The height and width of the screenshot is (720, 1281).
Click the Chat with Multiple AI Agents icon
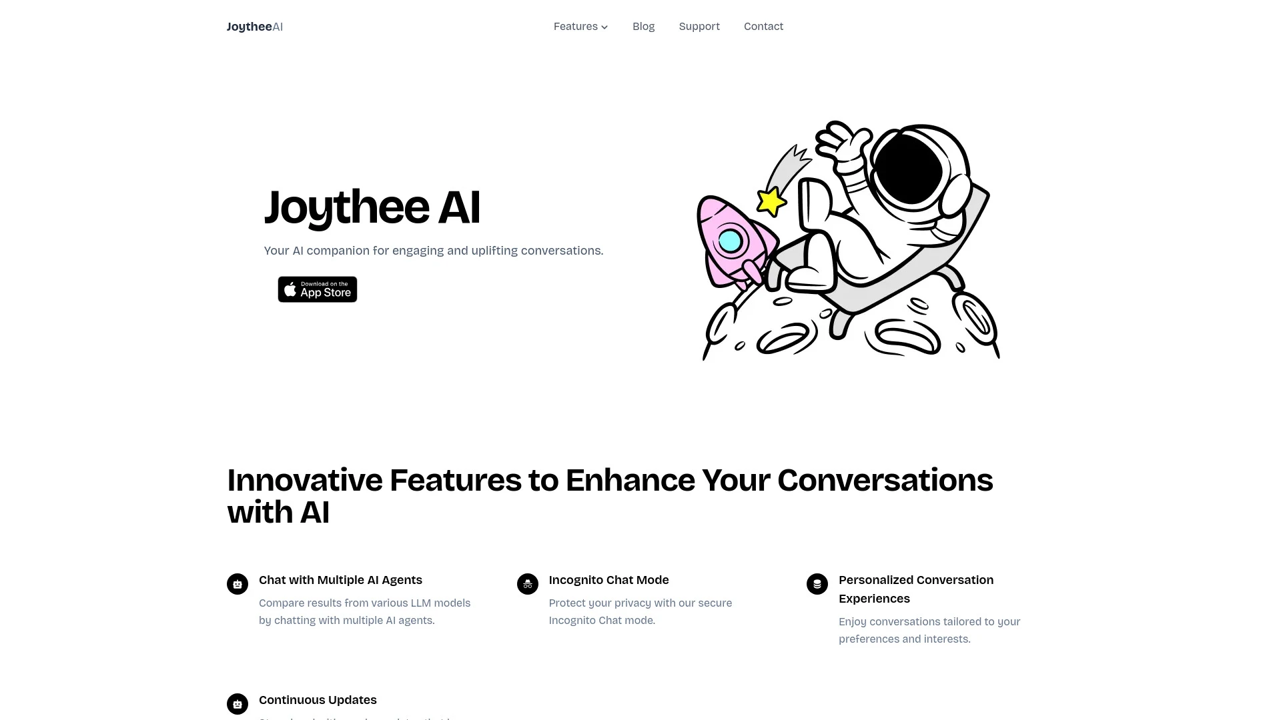[238, 584]
